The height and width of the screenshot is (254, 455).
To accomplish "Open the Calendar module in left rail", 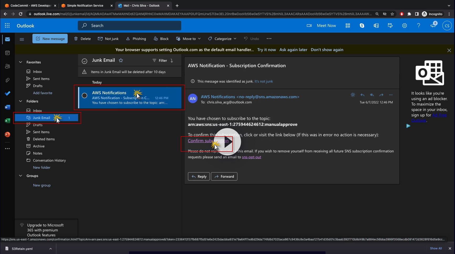I will click(7, 53).
